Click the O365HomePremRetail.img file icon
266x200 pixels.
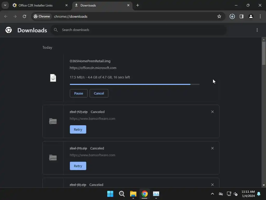click(53, 78)
